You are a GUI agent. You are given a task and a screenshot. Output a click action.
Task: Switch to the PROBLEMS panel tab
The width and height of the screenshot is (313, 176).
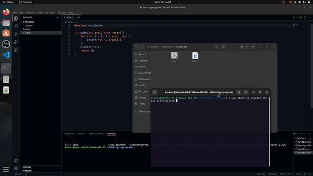click(x=69, y=133)
